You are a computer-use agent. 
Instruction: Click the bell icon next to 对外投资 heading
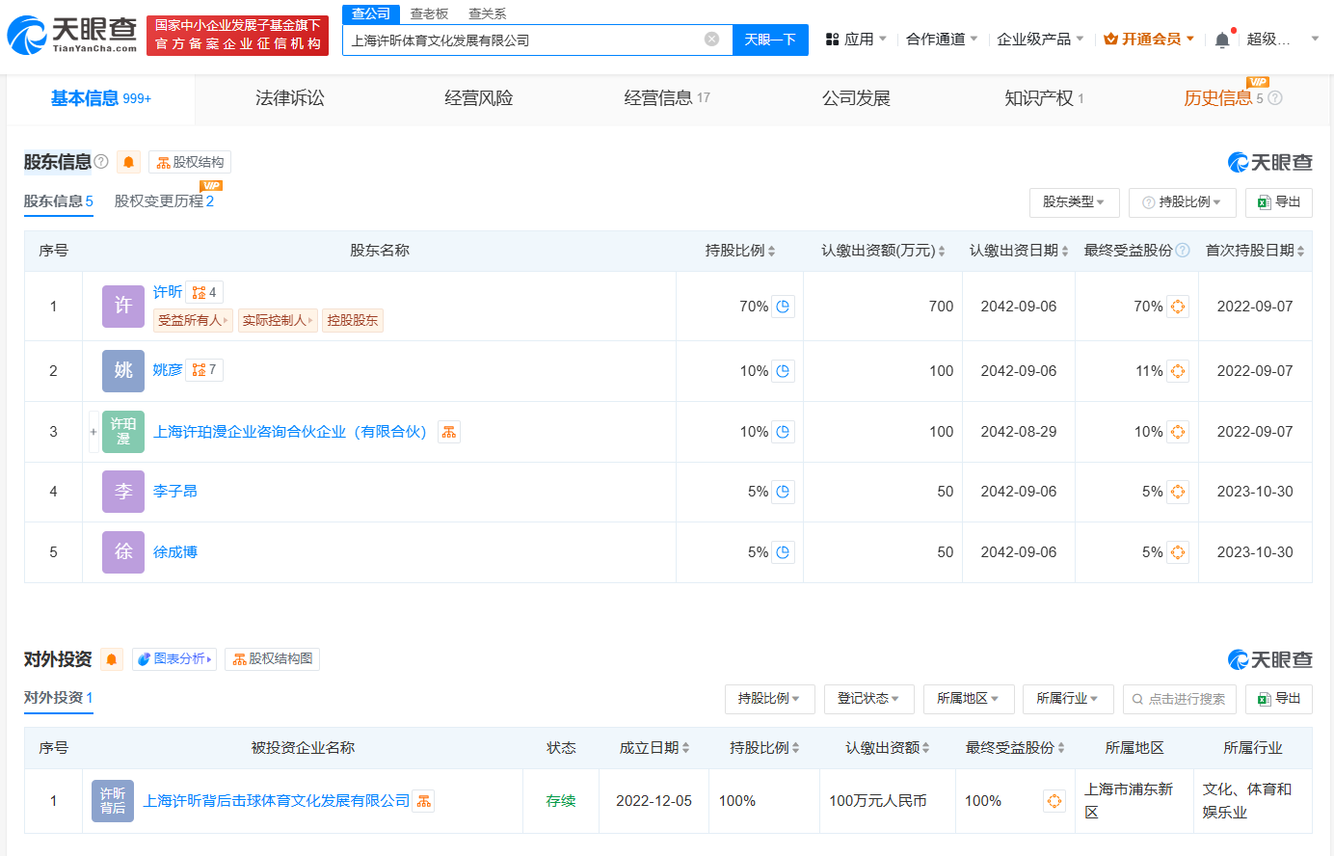click(x=113, y=659)
